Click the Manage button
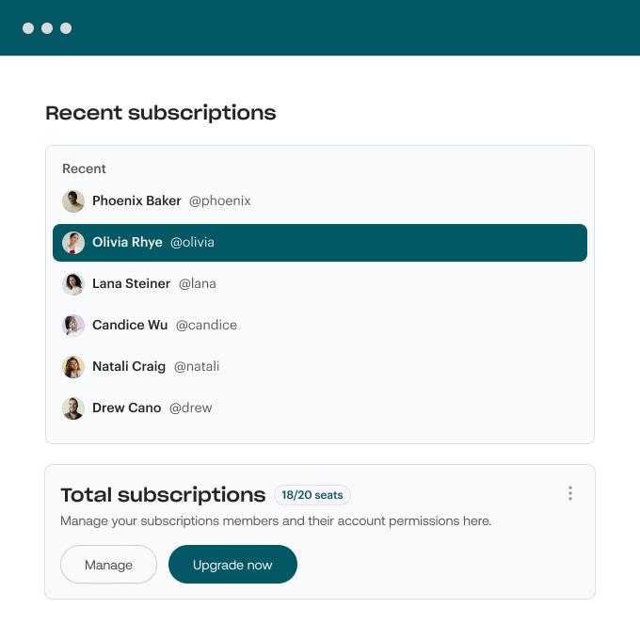Screen dimensions: 640x640 (x=108, y=565)
